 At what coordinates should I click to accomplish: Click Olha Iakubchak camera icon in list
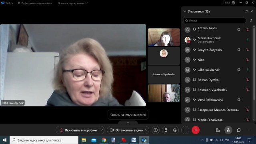coord(239,70)
